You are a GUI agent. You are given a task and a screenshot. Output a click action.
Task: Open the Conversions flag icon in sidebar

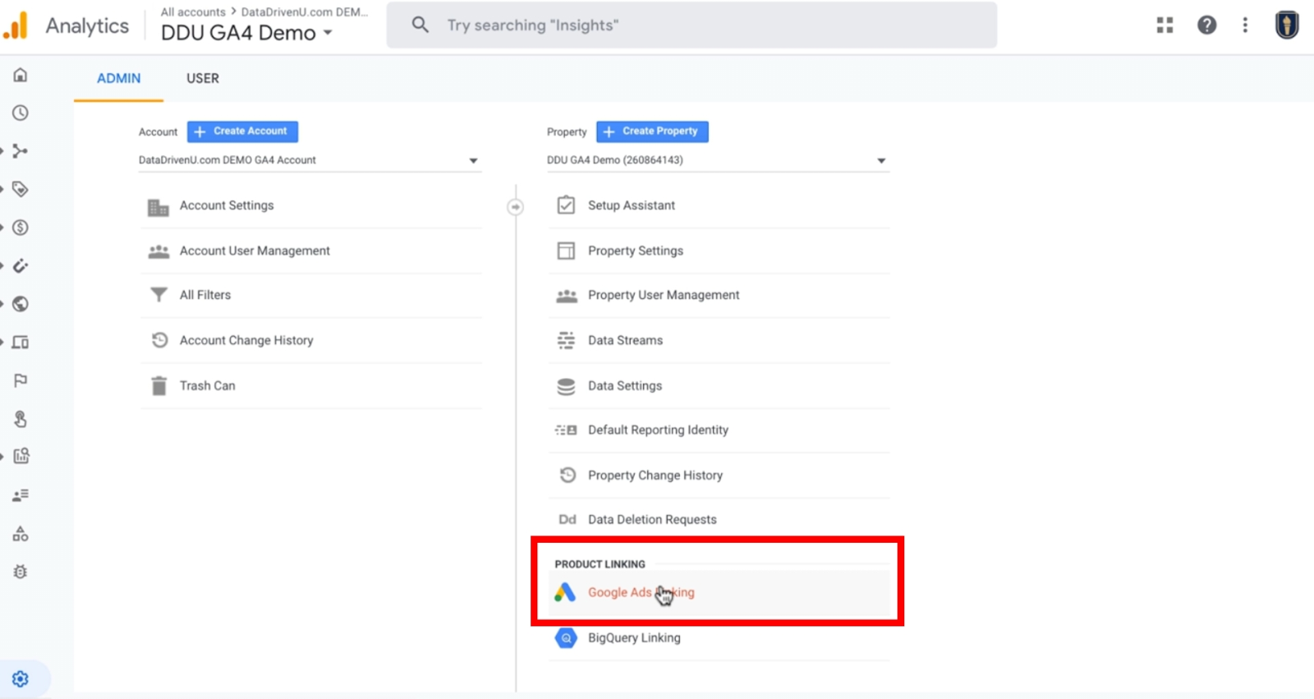pos(21,380)
